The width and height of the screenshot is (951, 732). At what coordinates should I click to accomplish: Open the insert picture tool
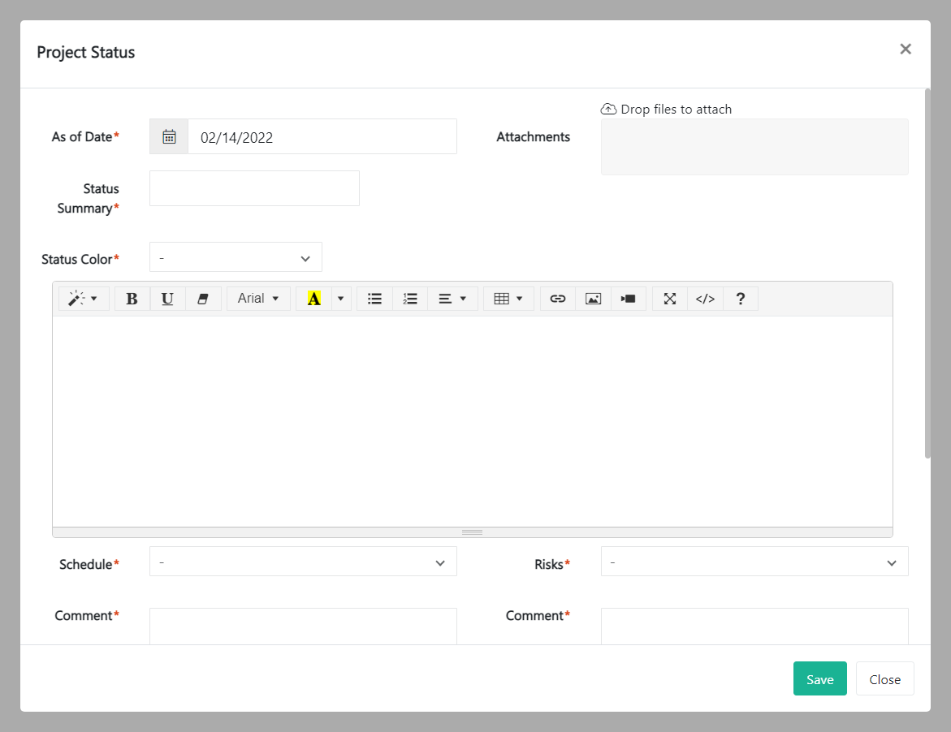(593, 299)
